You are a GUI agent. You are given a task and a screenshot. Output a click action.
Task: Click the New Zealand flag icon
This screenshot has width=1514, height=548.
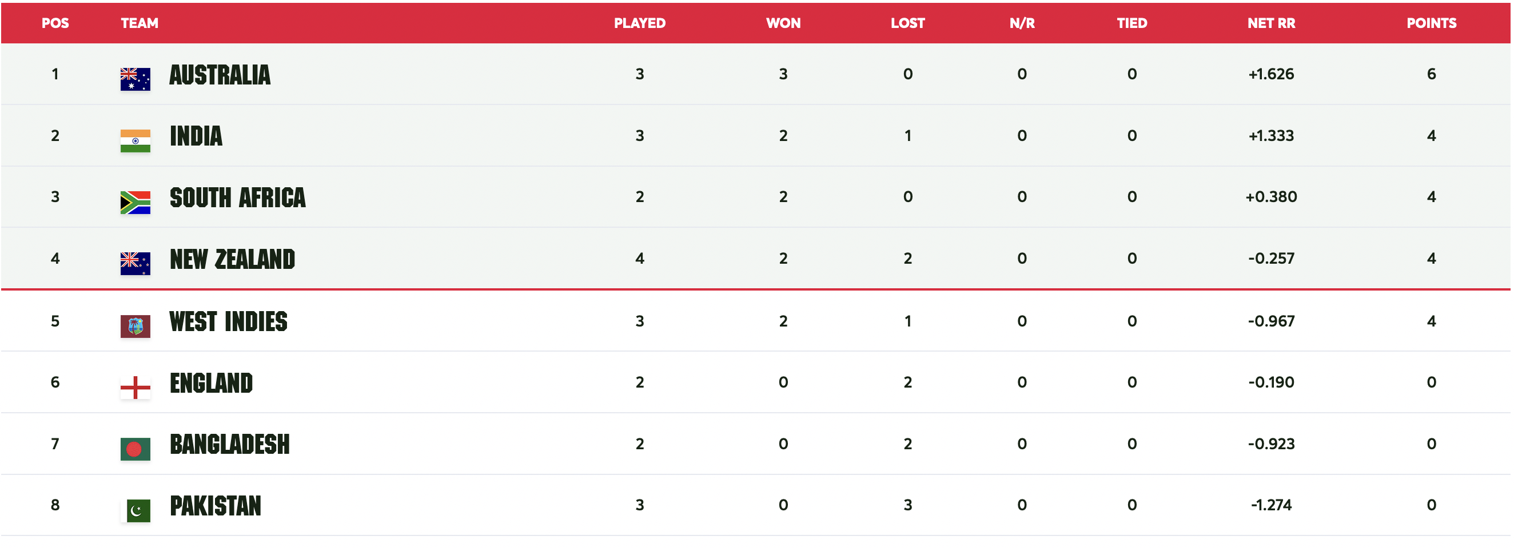click(135, 263)
